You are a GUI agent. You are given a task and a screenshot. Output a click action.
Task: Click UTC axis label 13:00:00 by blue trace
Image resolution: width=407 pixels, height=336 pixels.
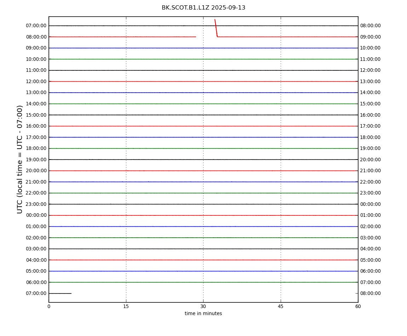pos(36,93)
